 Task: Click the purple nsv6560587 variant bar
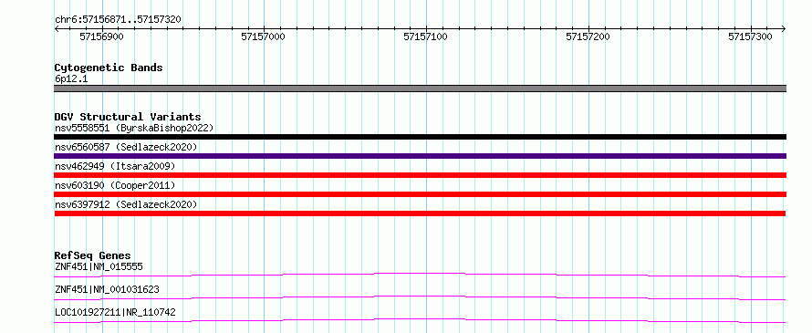pyautogui.click(x=421, y=156)
